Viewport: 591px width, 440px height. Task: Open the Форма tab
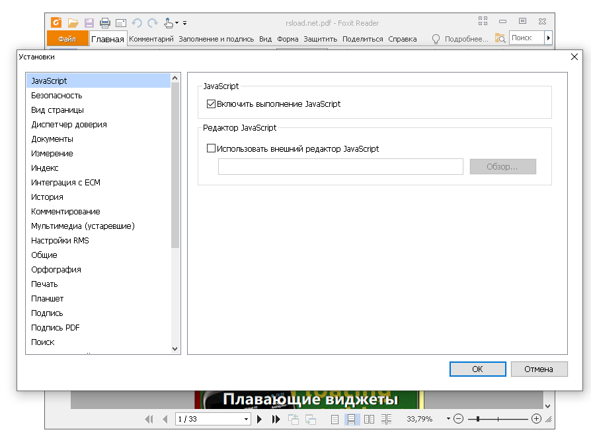click(x=288, y=39)
